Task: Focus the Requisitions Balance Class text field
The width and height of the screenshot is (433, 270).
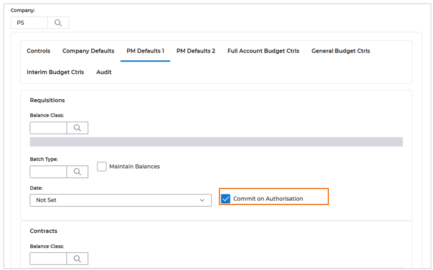Action: pos(48,128)
